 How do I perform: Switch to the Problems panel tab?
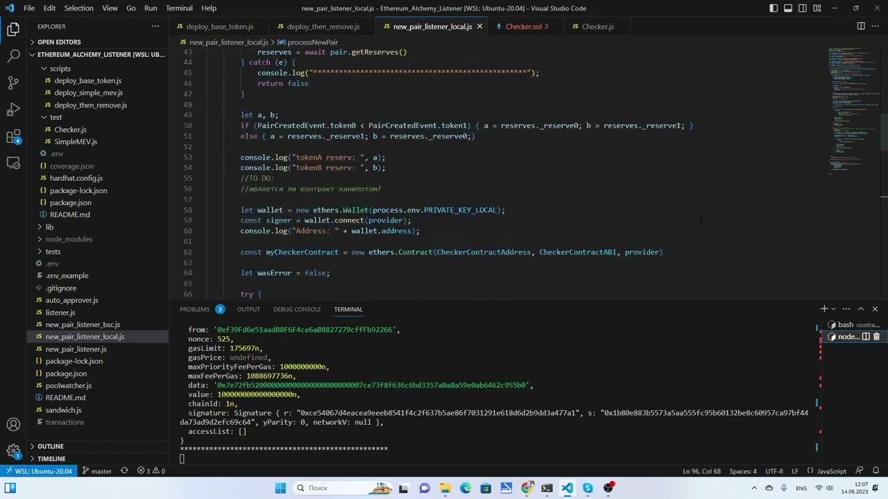tap(201, 309)
